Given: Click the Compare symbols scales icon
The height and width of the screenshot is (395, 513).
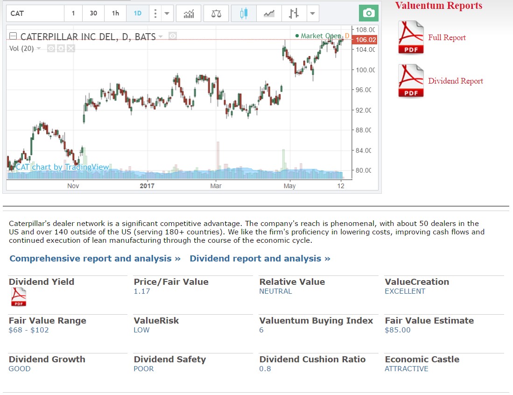Looking at the screenshot, I should pos(216,14).
